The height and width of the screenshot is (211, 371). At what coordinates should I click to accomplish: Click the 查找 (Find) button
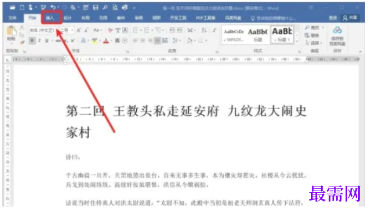tap(312, 28)
